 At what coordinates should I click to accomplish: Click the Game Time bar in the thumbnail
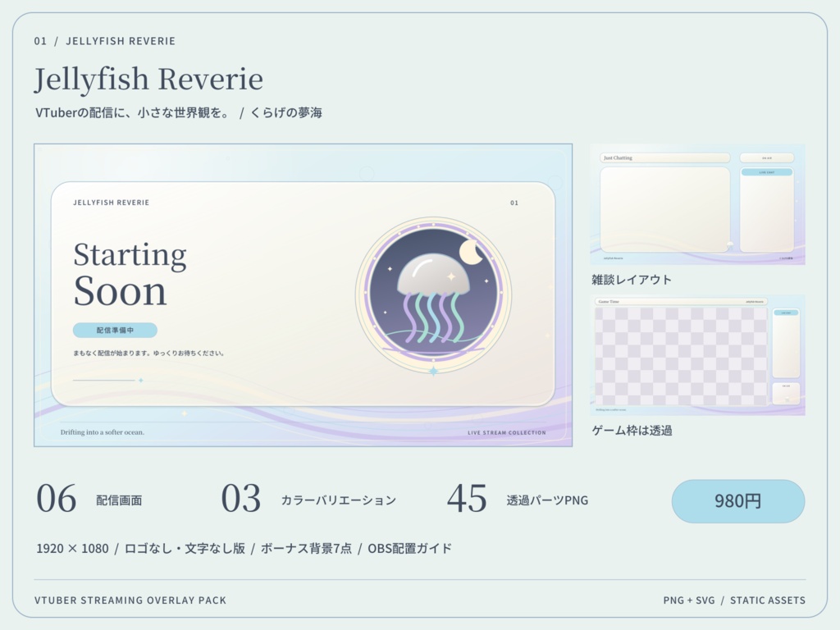pos(681,302)
